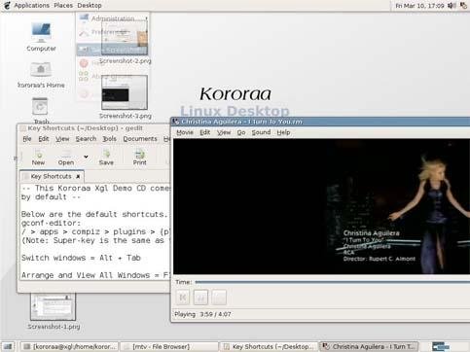Viewport: 470px width, 352px height.
Task: Click the previous track button
Action: coord(183,298)
